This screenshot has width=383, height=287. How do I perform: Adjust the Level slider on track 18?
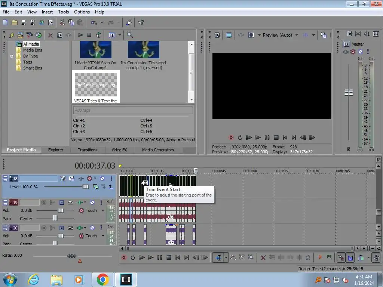pyautogui.click(x=86, y=187)
